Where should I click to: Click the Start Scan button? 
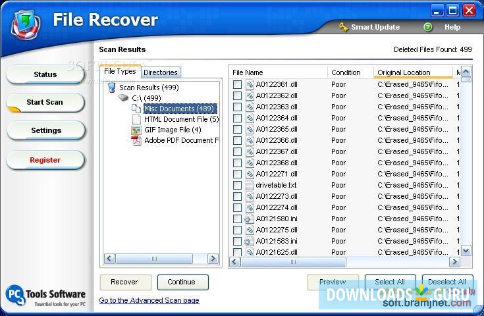point(45,102)
